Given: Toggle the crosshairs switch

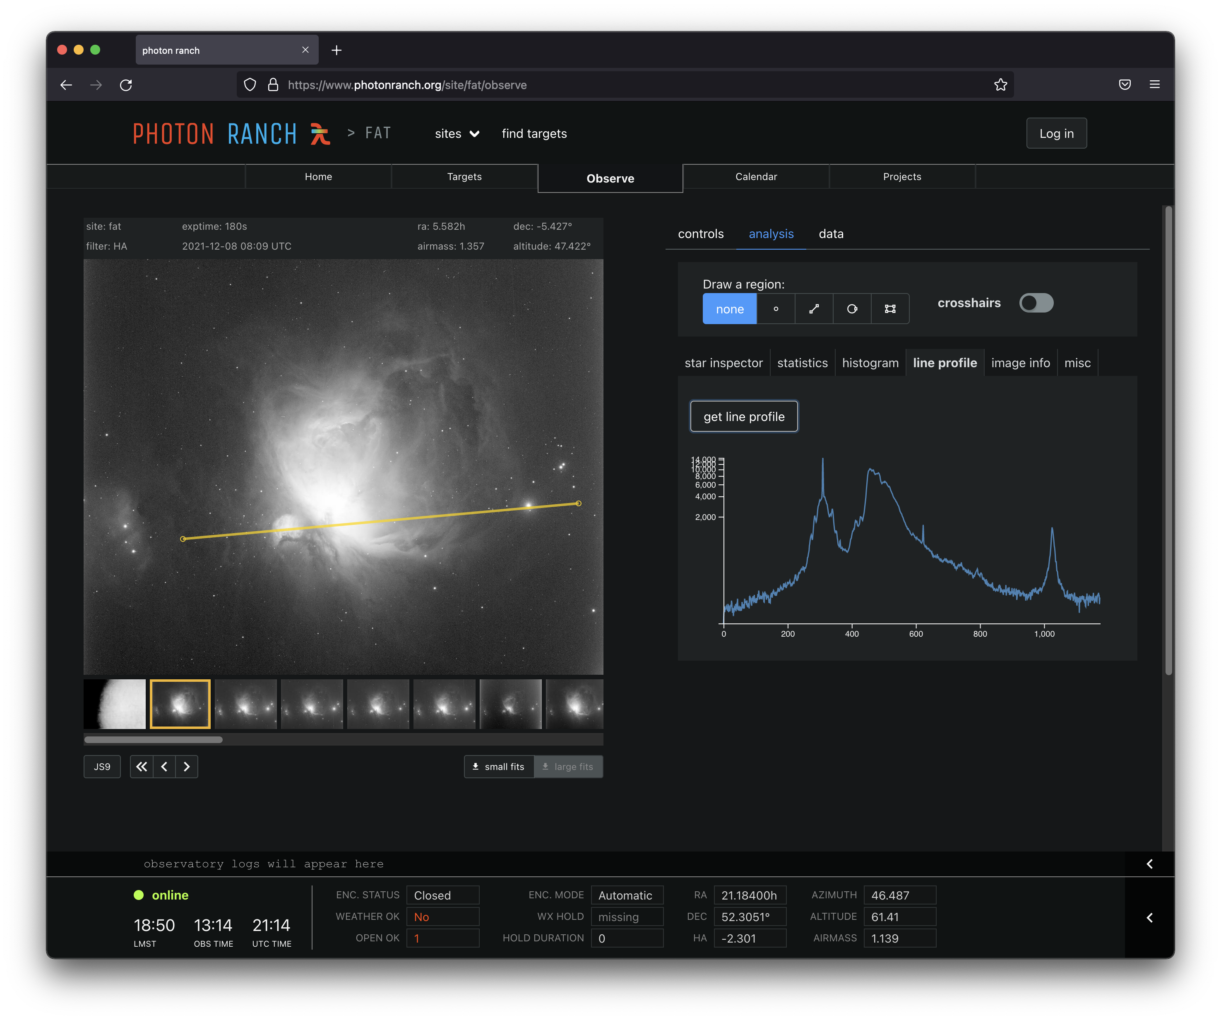Looking at the screenshot, I should pos(1036,303).
